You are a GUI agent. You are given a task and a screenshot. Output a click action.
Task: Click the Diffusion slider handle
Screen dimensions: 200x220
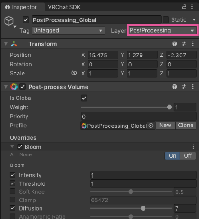click(x=143, y=208)
